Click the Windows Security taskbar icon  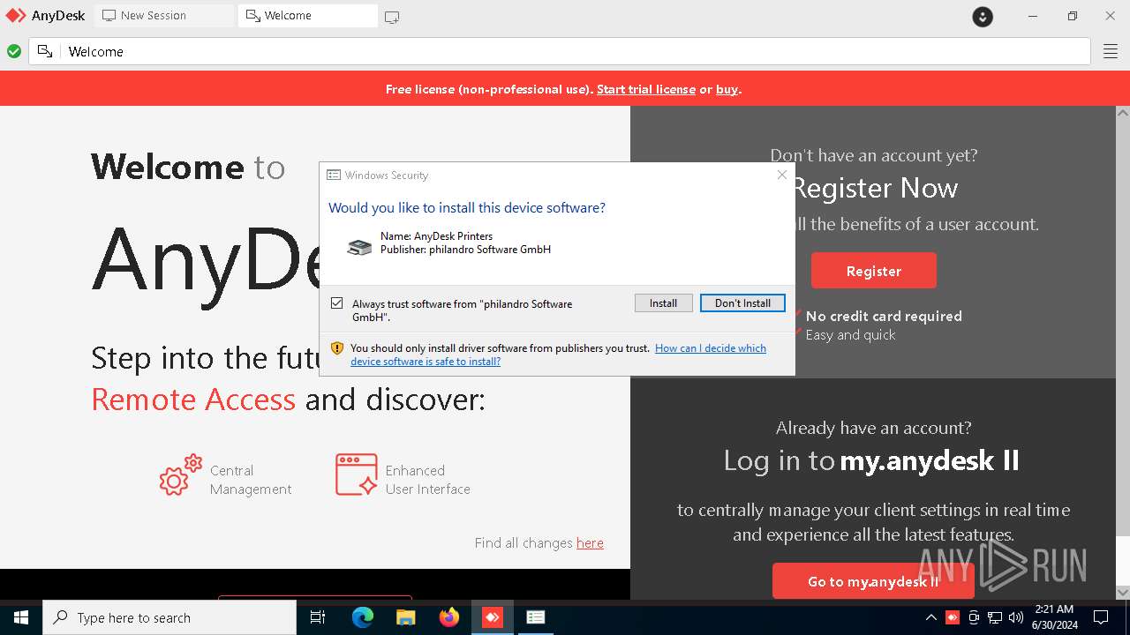point(535,617)
